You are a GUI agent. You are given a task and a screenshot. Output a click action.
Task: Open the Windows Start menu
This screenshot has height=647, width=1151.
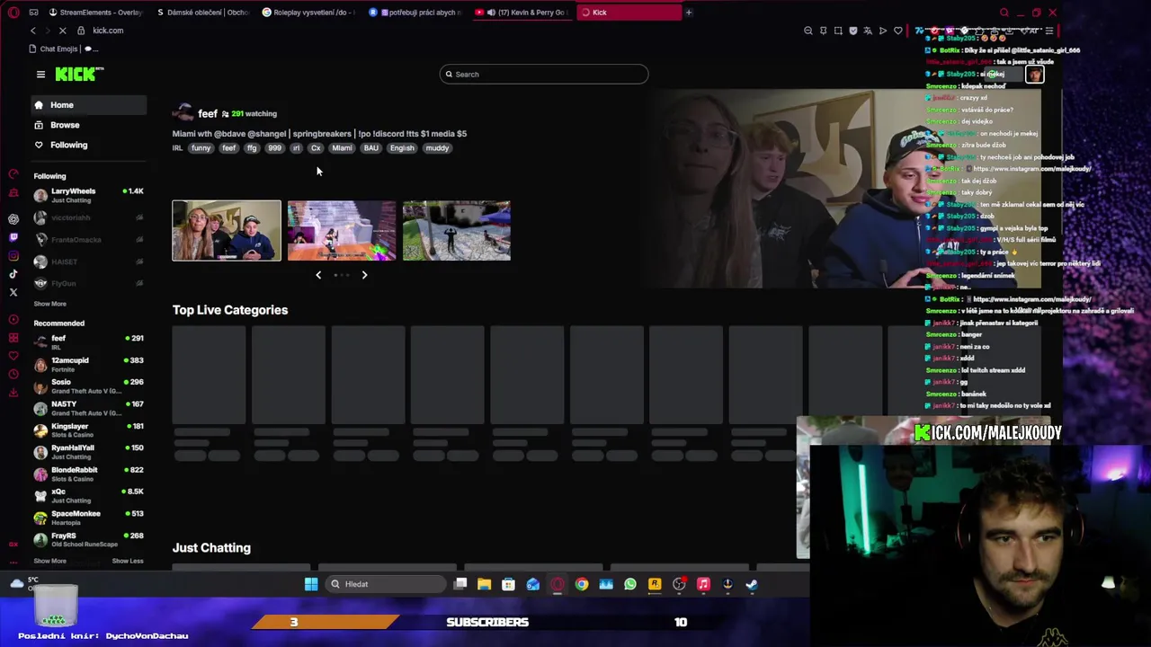pos(311,584)
